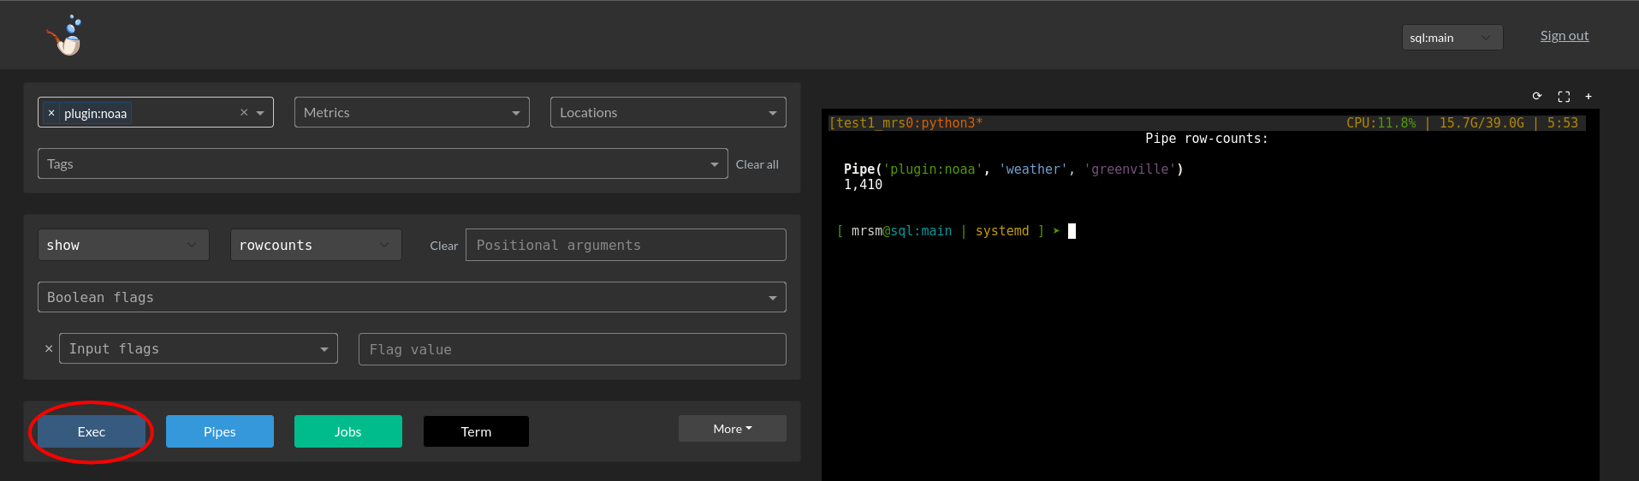This screenshot has width=1639, height=481.
Task: Click the 'Pipe row-counts:' heading text
Action: [1206, 139]
